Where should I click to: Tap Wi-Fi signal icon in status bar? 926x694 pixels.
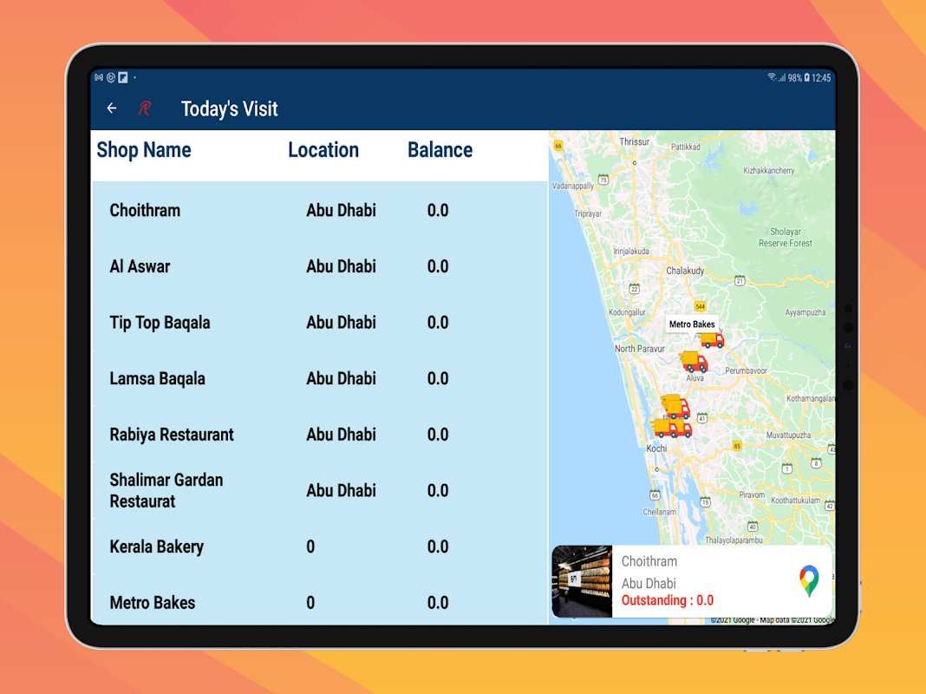coord(772,77)
